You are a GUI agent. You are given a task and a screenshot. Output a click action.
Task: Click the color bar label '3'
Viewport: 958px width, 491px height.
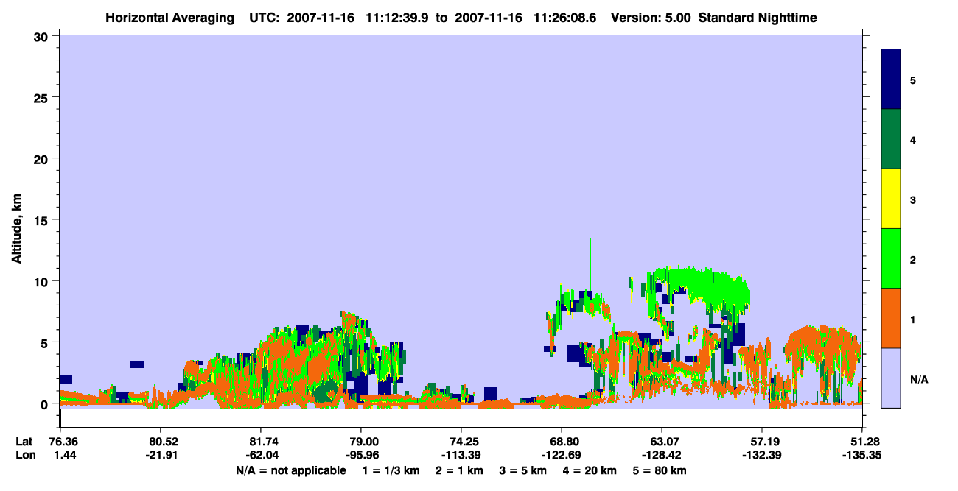[x=912, y=199]
